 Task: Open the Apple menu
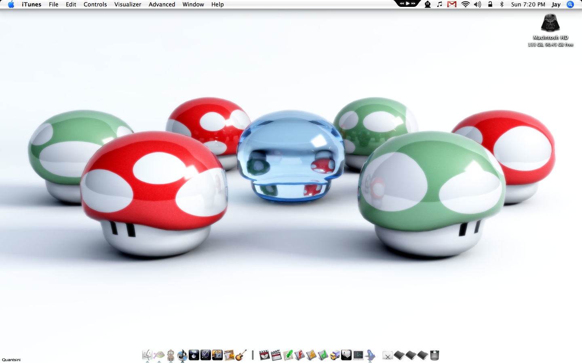pyautogui.click(x=11, y=4)
